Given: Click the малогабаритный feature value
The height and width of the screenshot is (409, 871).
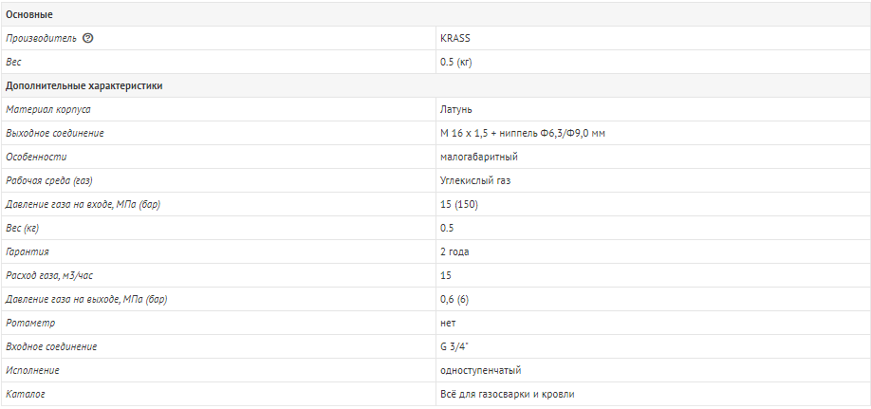Looking at the screenshot, I should 478,157.
